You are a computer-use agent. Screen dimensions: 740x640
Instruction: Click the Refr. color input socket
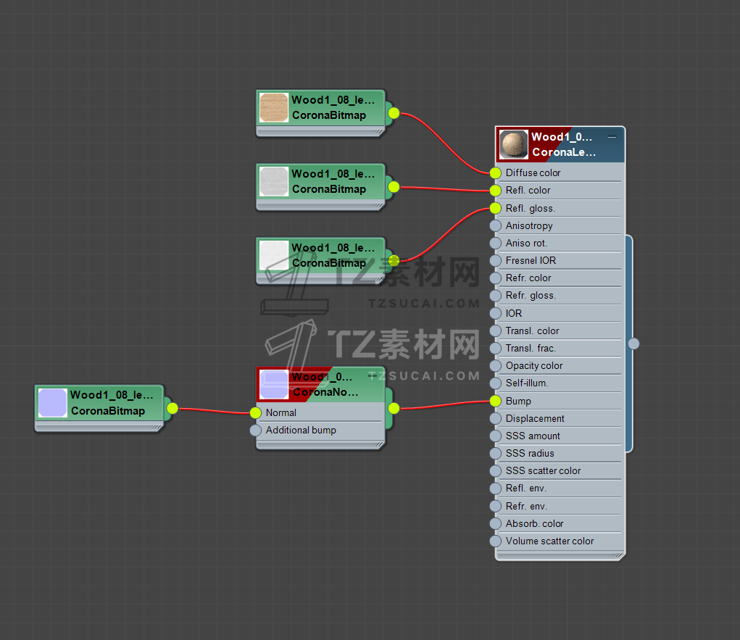495,278
